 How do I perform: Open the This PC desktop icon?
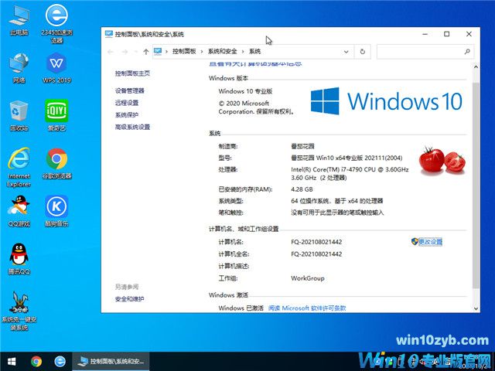tap(19, 19)
